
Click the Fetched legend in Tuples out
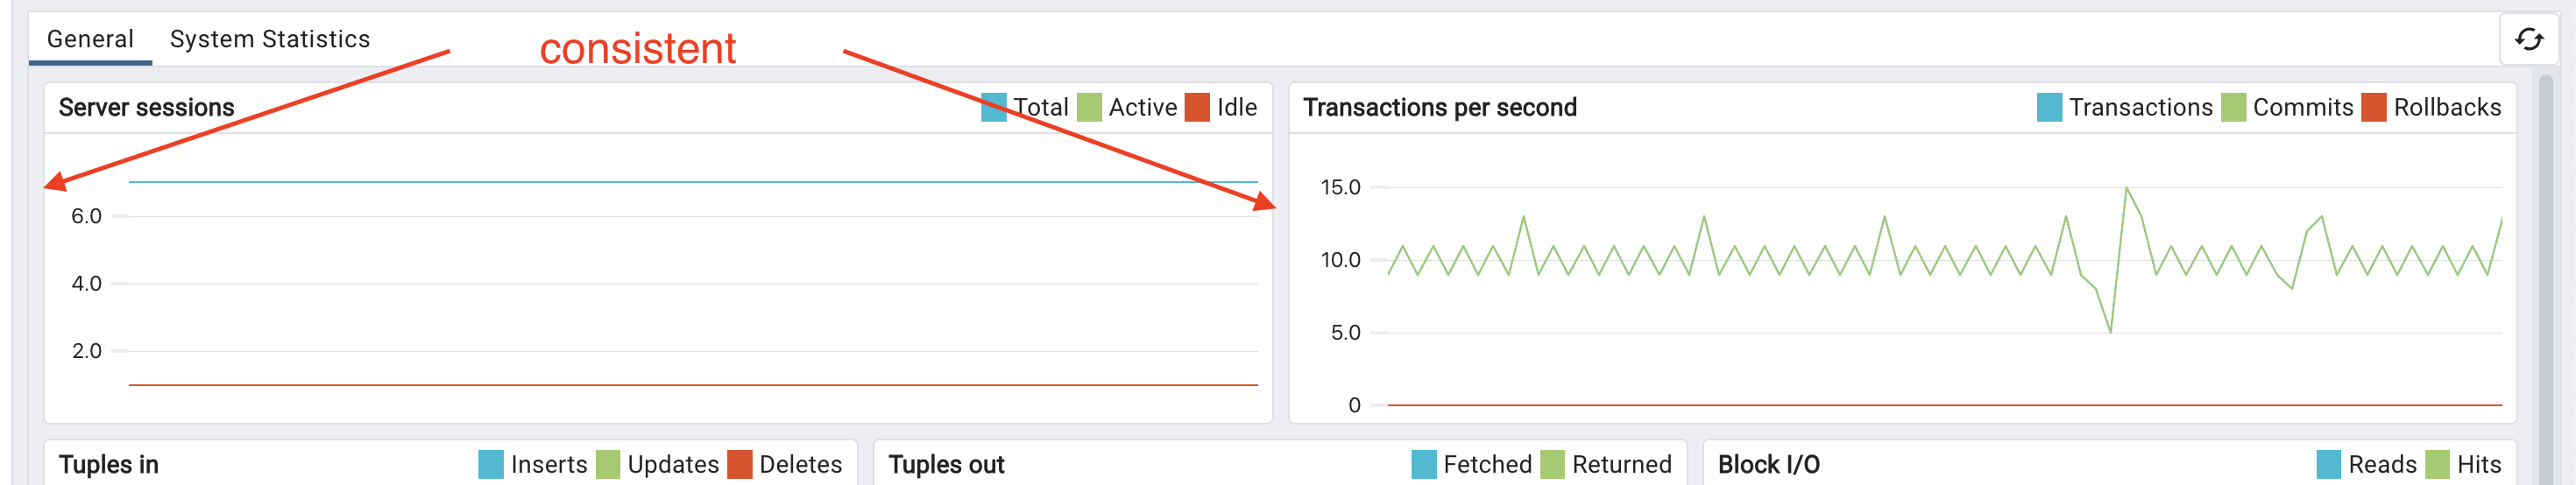point(1472,464)
